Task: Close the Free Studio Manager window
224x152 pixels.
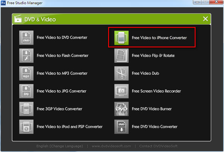Action: [217, 2]
